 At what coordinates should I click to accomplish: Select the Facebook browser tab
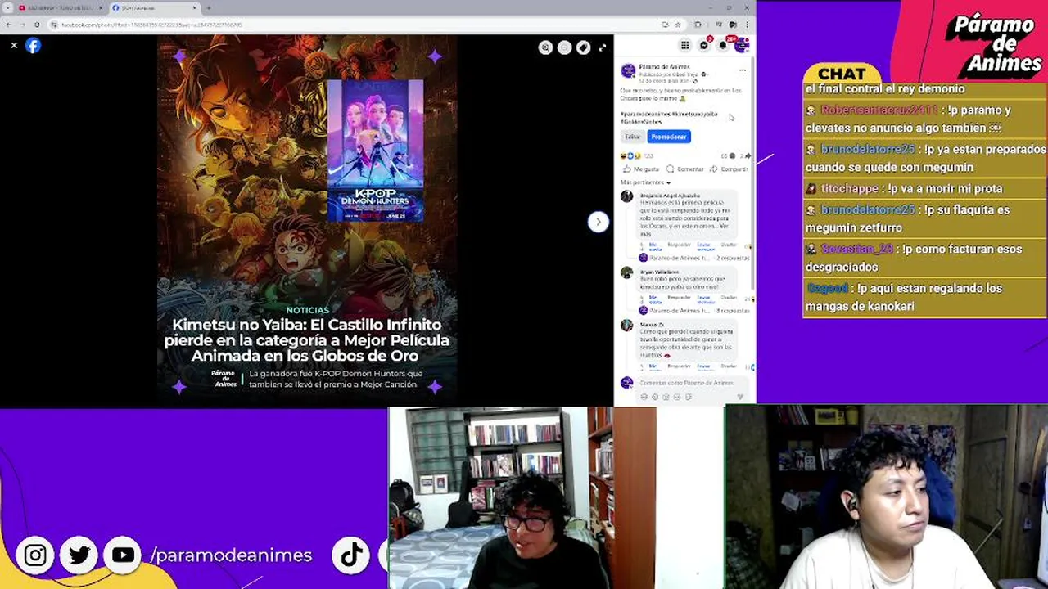155,8
